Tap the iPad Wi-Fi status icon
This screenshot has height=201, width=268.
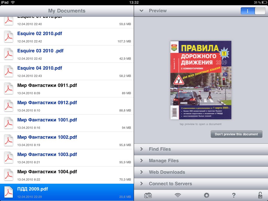13,2
